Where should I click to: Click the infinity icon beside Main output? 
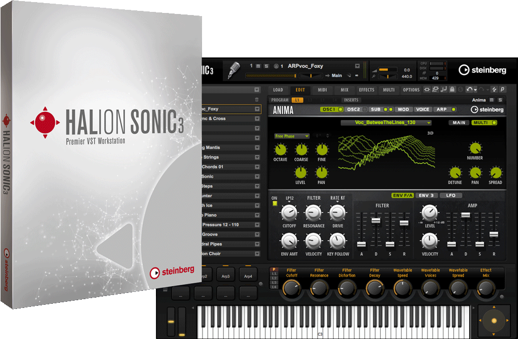coord(357,76)
